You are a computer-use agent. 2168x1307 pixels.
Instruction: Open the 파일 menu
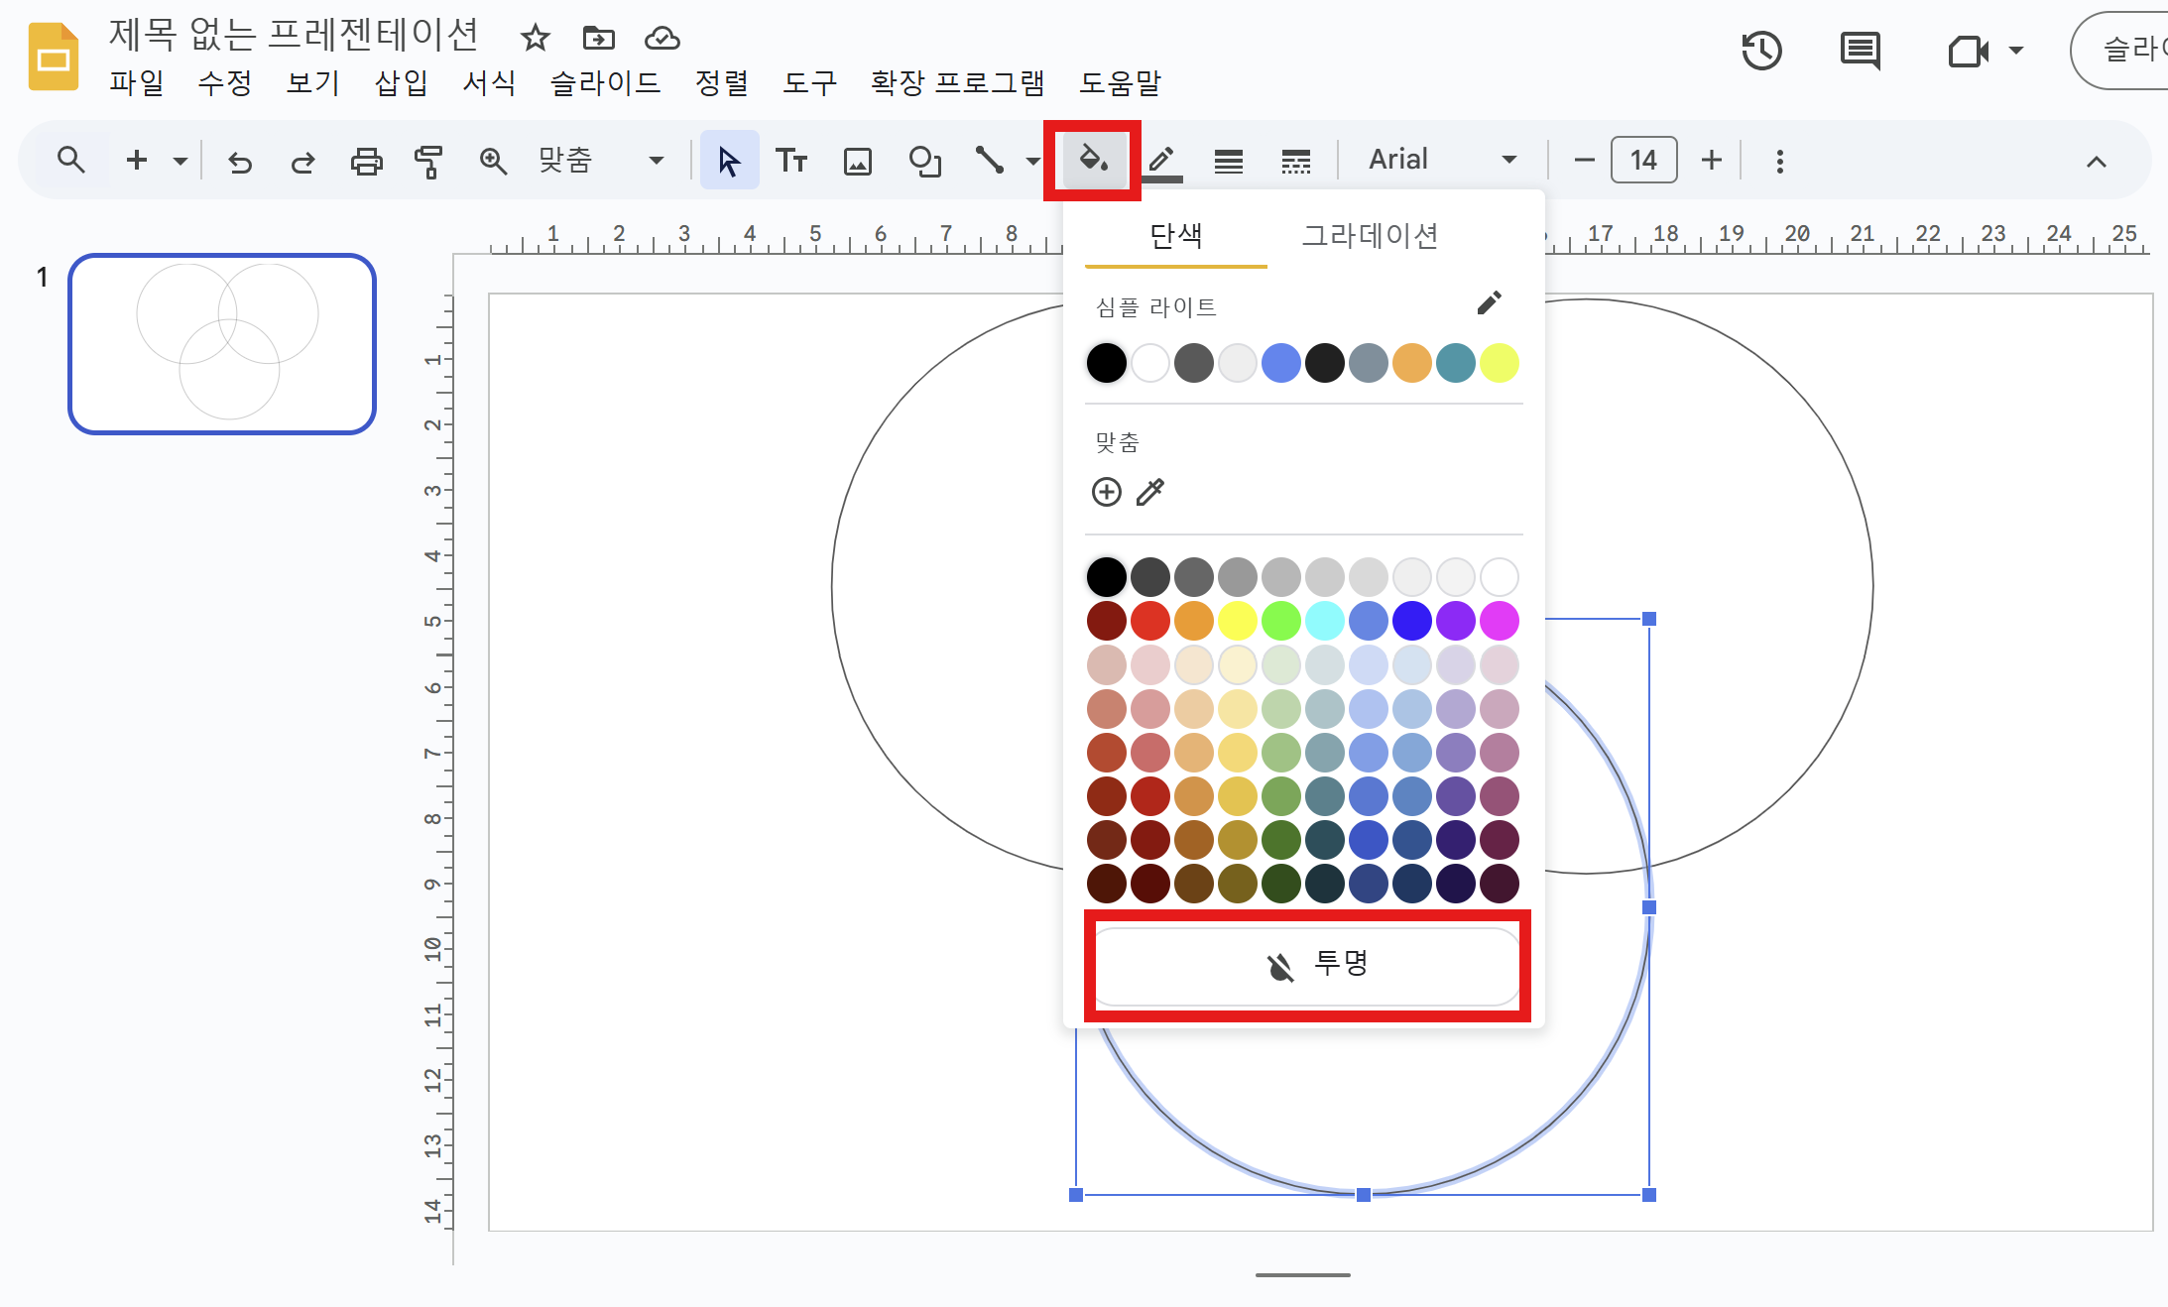pos(137,82)
